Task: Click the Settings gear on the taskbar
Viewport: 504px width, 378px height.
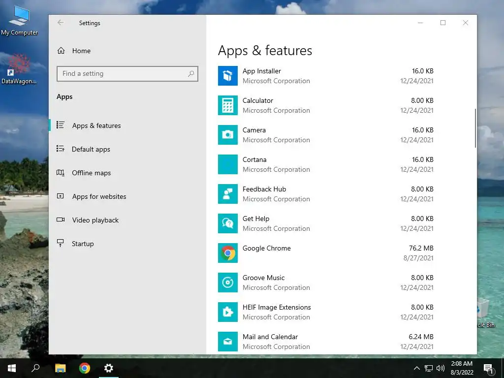Action: (x=109, y=368)
